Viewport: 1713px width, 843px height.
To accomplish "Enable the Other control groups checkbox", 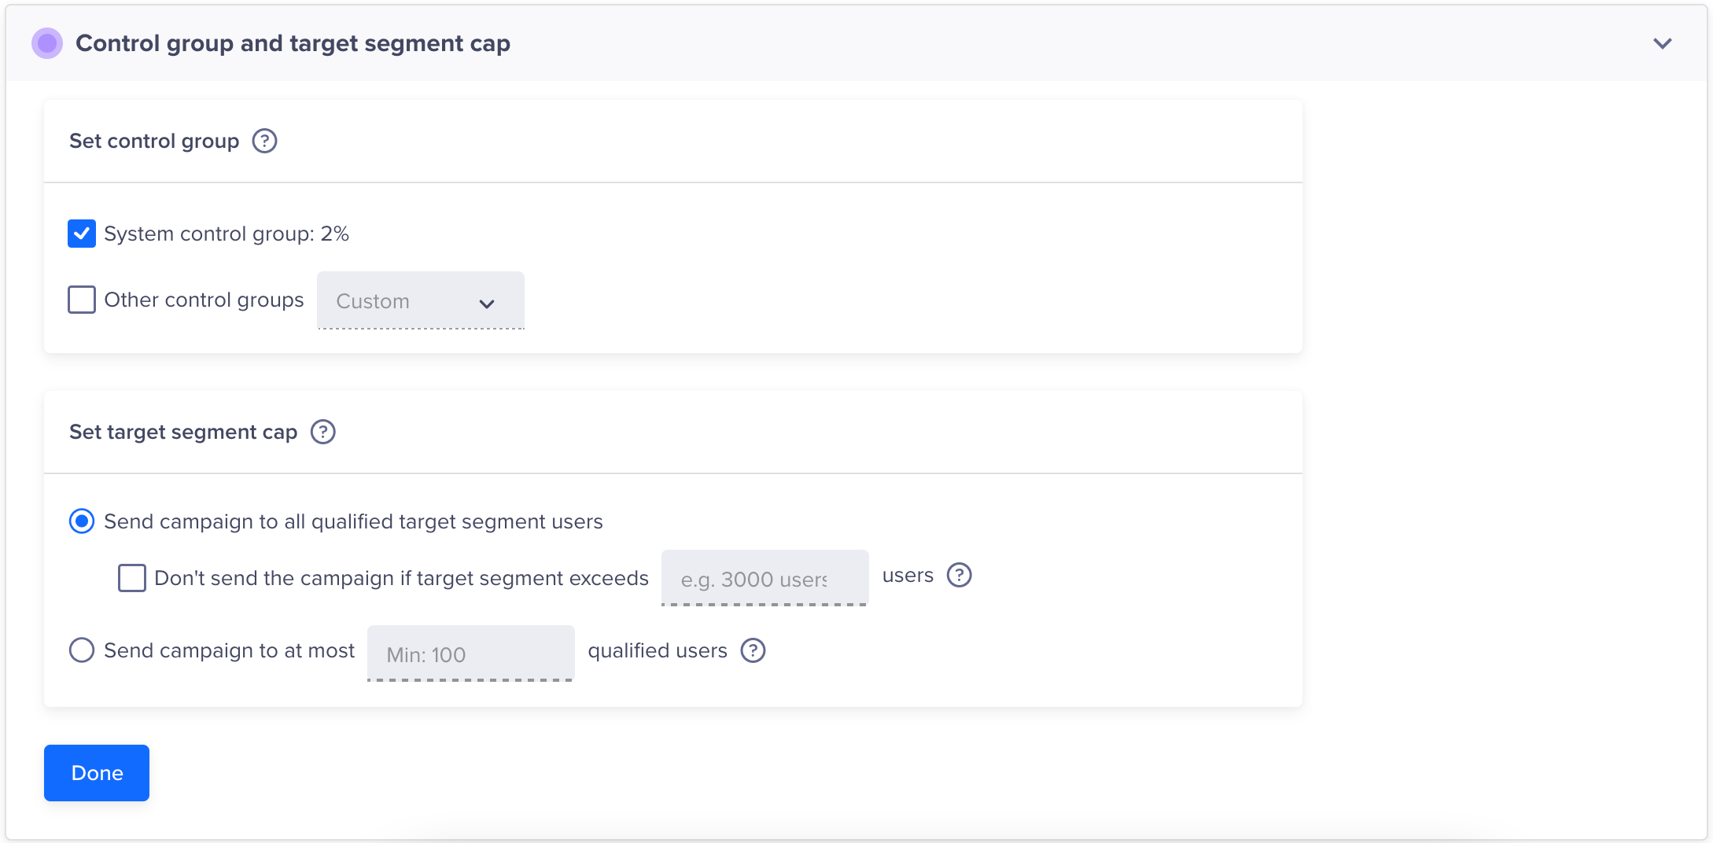I will [82, 300].
